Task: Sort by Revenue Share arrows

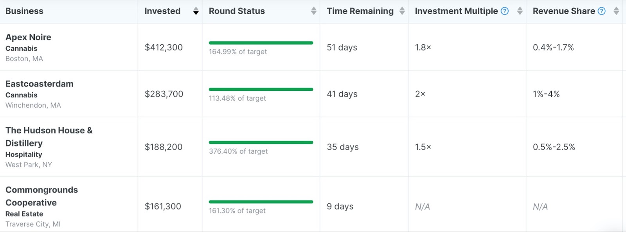Action: [x=616, y=11]
